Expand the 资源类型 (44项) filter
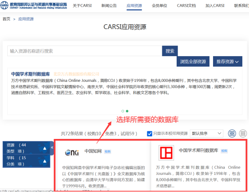Screen dimensions: 249x192 click(27, 148)
